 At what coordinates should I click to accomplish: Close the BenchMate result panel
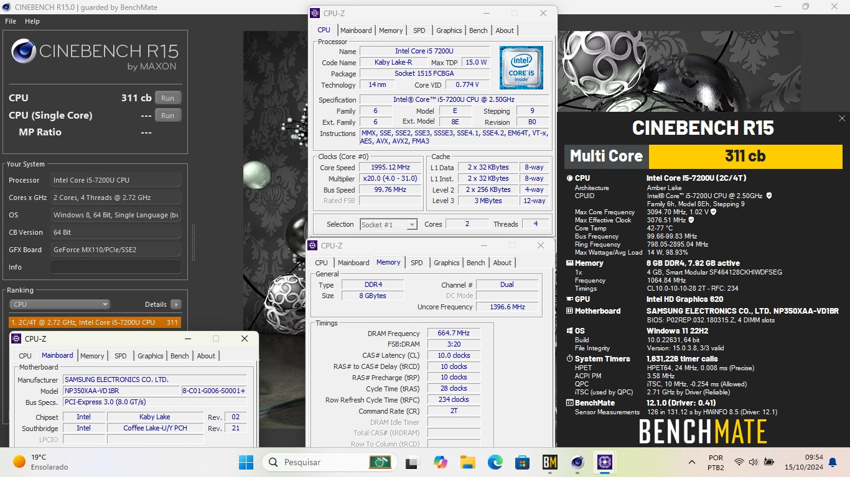click(x=842, y=118)
